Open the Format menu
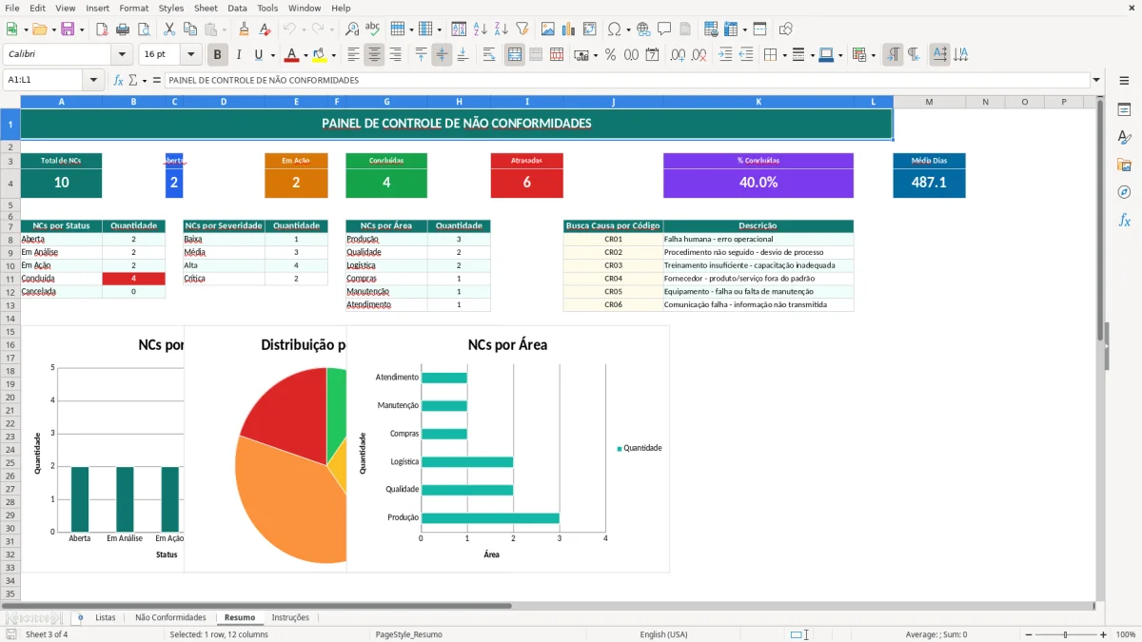 (133, 8)
